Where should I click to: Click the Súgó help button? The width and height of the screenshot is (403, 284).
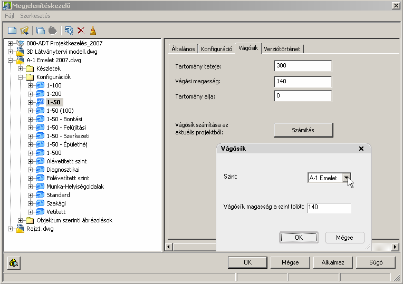[x=376, y=262]
